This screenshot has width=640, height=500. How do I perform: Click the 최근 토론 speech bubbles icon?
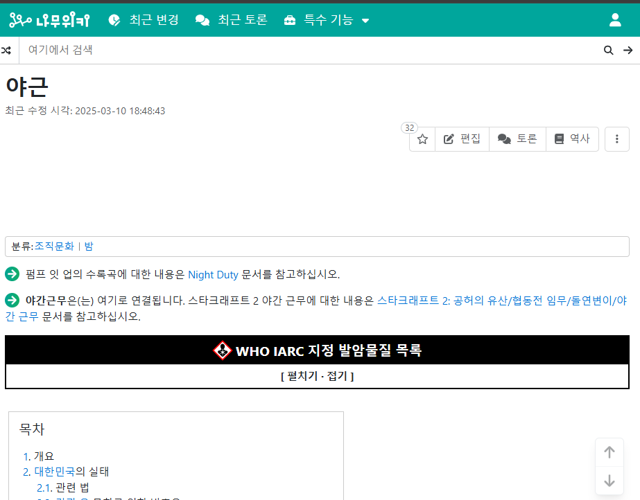pyautogui.click(x=202, y=20)
